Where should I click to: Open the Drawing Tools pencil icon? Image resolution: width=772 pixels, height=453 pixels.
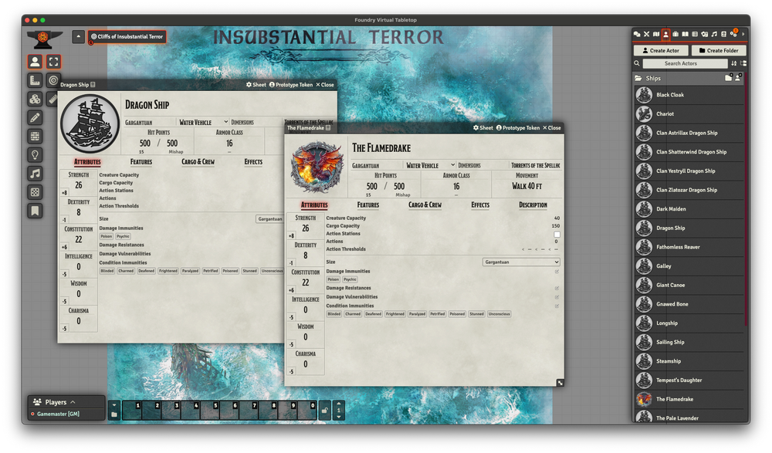coord(35,117)
